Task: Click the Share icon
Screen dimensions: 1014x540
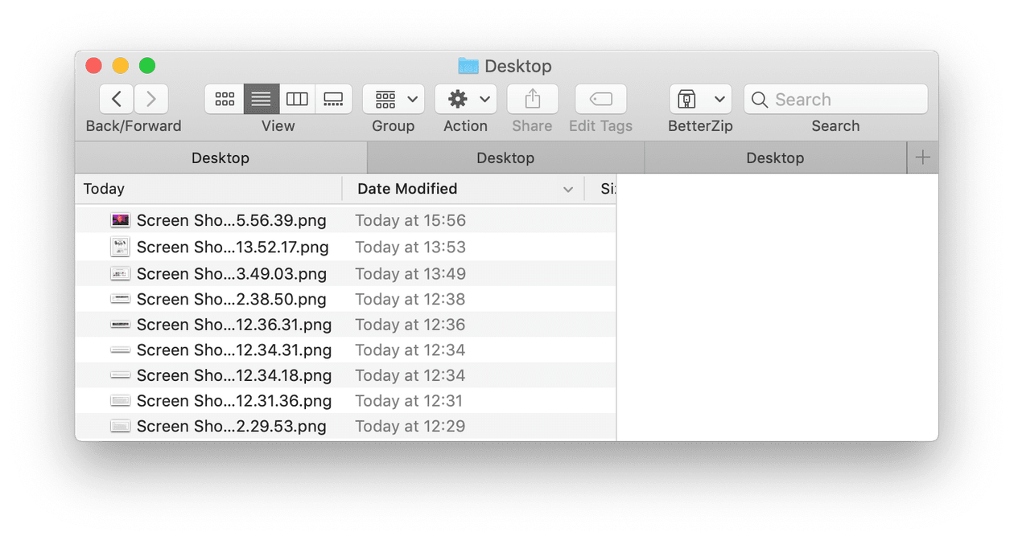Action: (x=532, y=99)
